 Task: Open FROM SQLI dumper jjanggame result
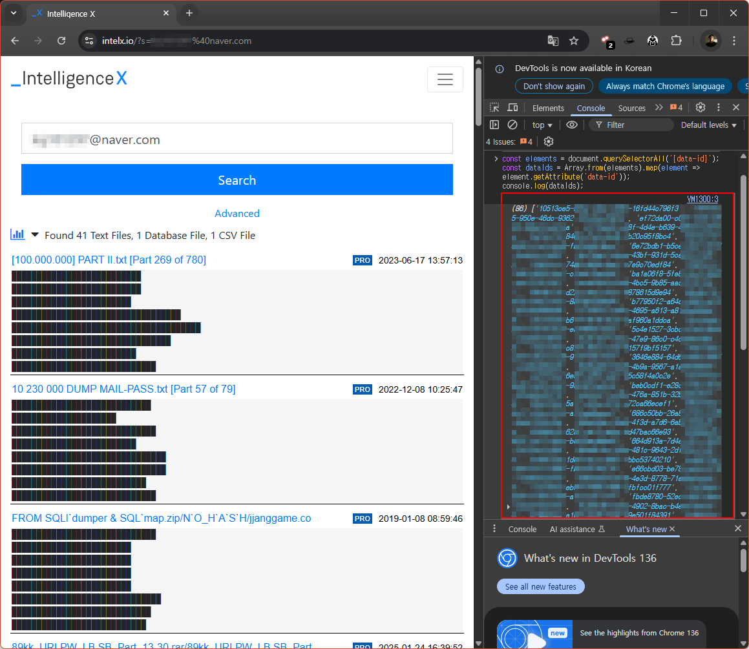coord(162,519)
